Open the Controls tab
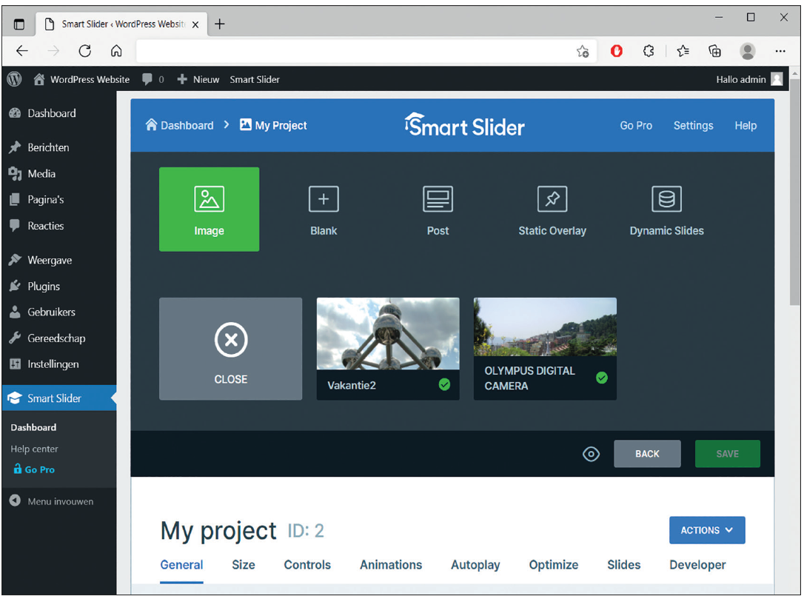 pos(307,565)
